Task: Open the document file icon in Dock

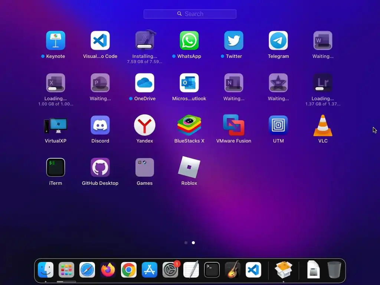Action: (x=314, y=269)
